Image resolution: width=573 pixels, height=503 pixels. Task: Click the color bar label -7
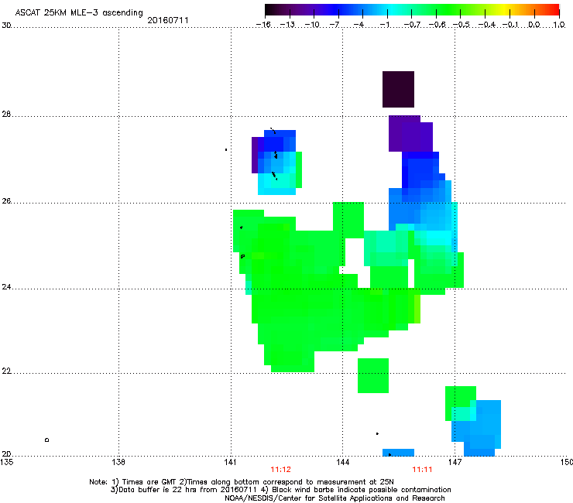(x=335, y=25)
